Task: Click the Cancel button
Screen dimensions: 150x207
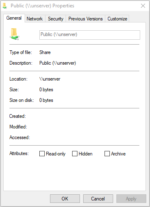Action: (x=98, y=199)
